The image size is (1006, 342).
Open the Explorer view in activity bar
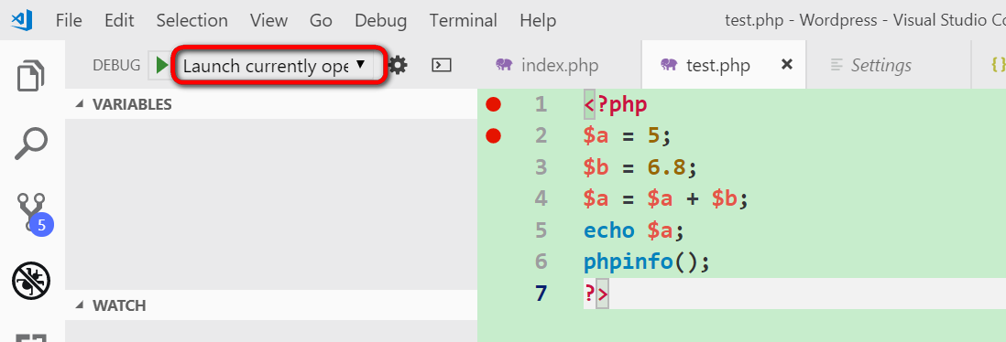click(x=31, y=76)
